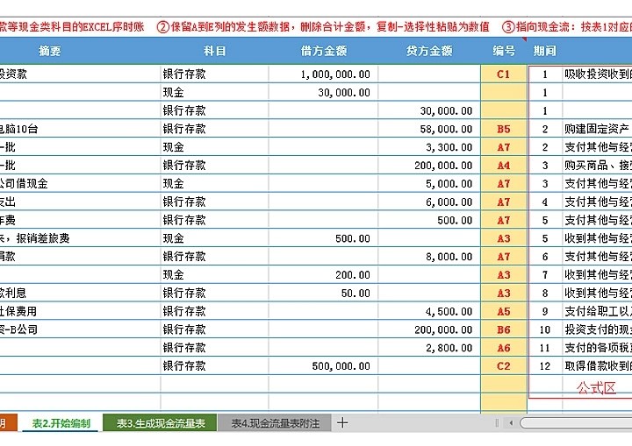Click period number 12 cell
This screenshot has height=446, width=632.
click(x=545, y=366)
